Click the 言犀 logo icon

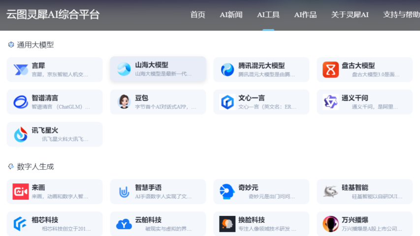21,69
